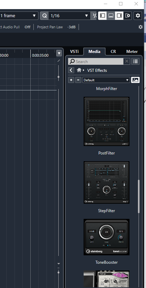Open the results list view options
Screen dimensions: 146x288
pyautogui.click(x=135, y=61)
